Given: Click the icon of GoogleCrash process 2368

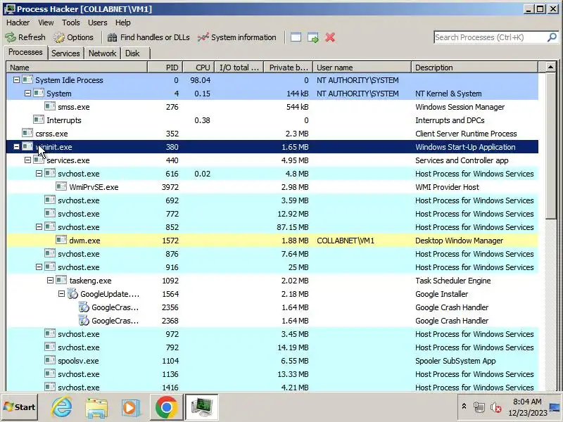Looking at the screenshot, I should (84, 321).
